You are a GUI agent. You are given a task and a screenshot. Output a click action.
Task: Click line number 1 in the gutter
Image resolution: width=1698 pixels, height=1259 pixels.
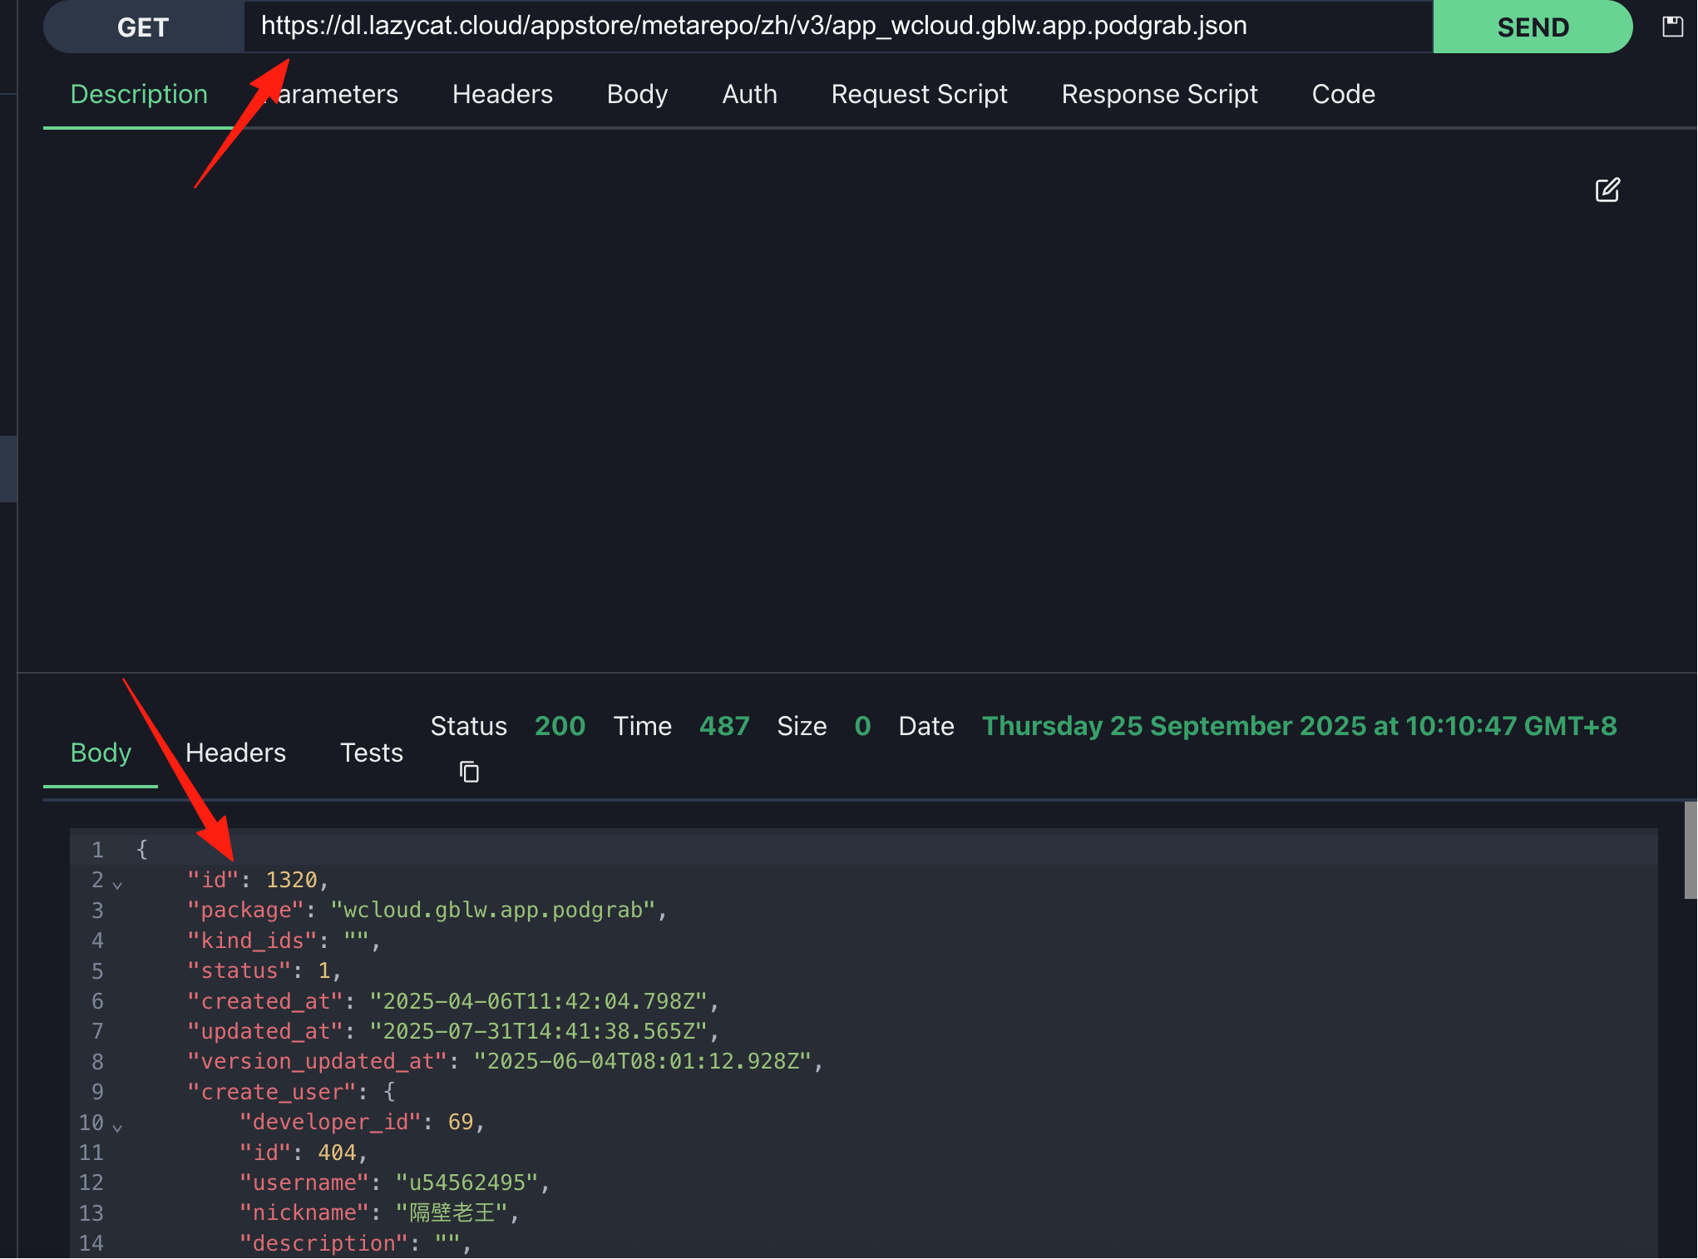97,850
